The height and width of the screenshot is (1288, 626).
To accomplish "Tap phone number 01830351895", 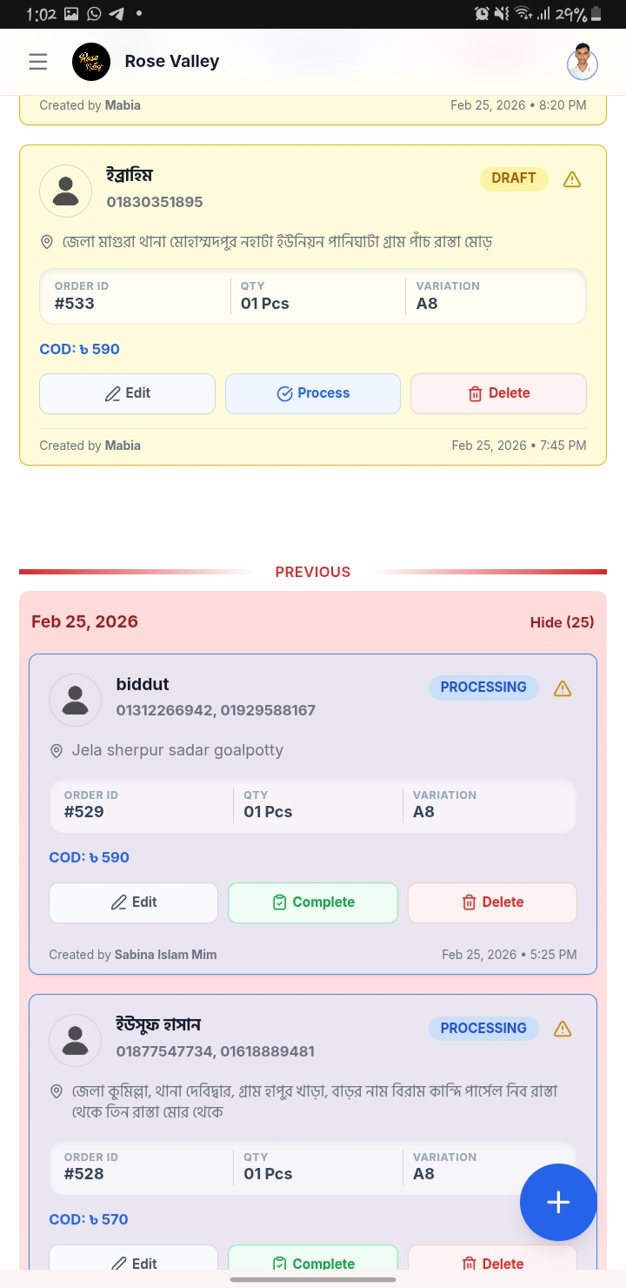I will [x=155, y=202].
